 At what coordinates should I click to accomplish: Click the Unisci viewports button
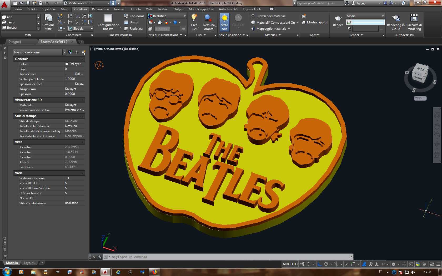pos(131,22)
